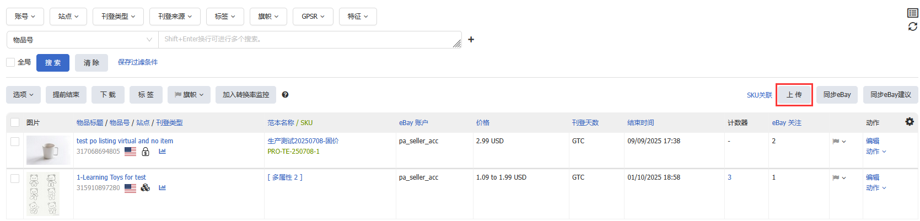The width and height of the screenshot is (920, 221).
Task: Click the question mark help icon
Action: pos(285,95)
